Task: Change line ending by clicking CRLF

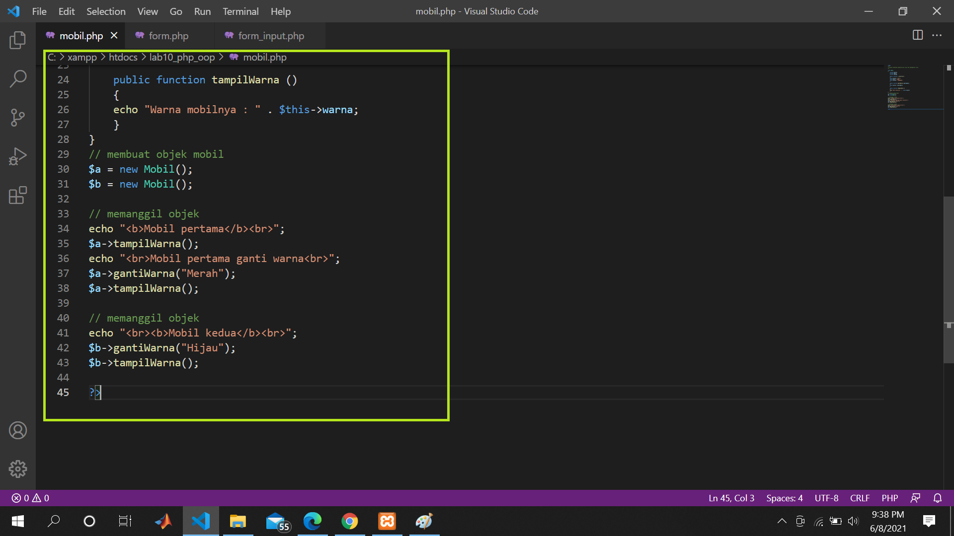Action: pos(860,498)
